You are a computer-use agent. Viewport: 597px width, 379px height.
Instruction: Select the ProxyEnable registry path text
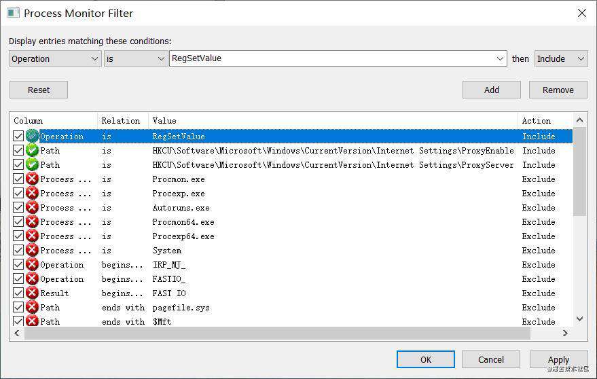[x=333, y=151]
